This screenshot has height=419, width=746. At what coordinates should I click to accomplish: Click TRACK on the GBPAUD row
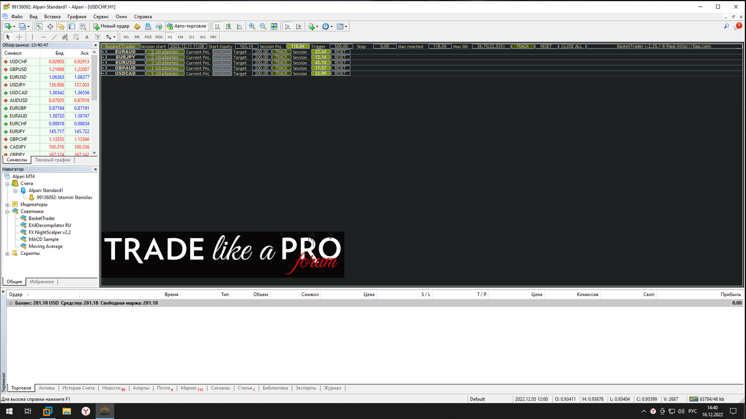click(x=281, y=68)
